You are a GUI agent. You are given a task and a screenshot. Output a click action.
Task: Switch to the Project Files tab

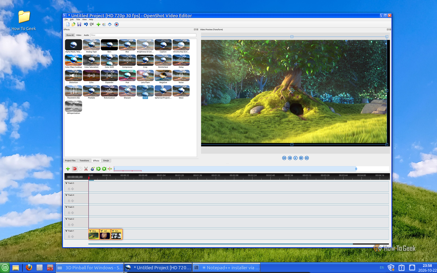(x=70, y=161)
